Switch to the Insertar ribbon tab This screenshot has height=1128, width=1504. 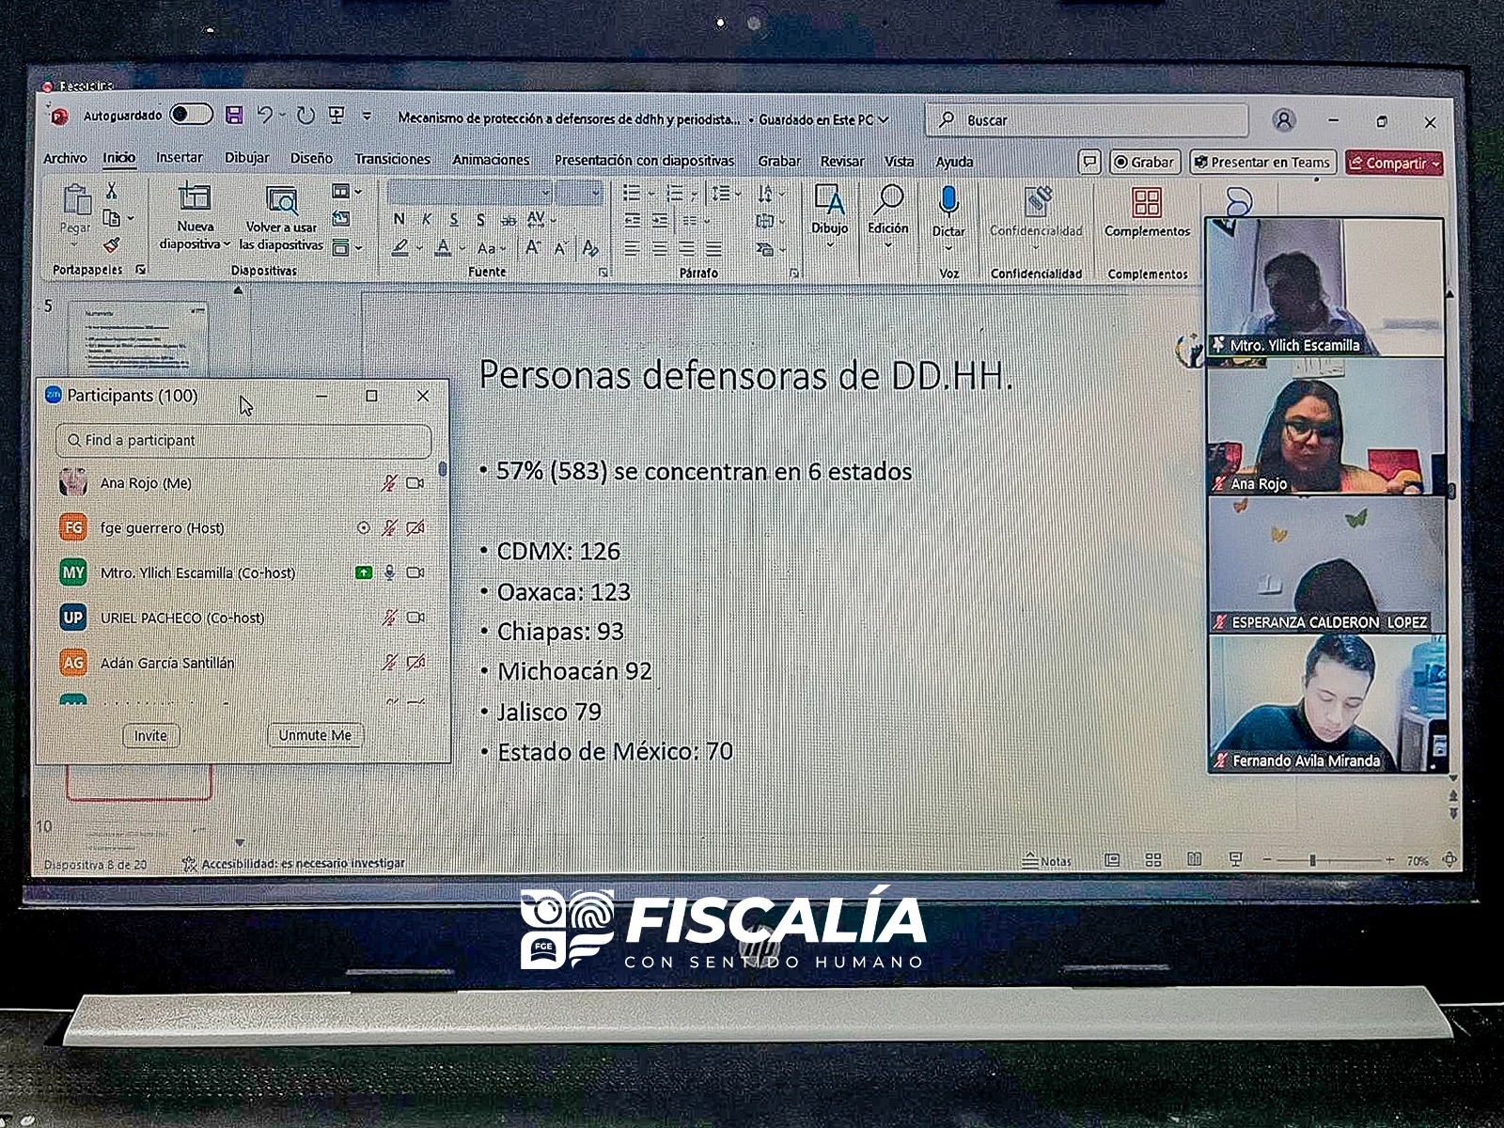(x=179, y=157)
